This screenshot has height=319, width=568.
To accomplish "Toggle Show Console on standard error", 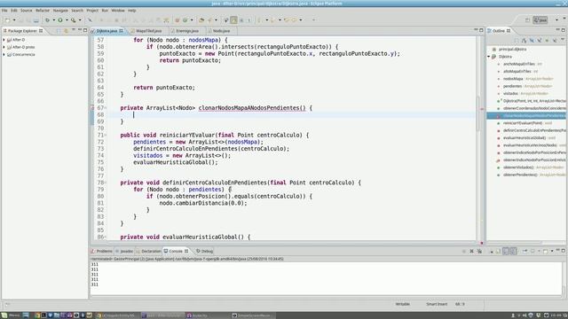I will pos(513,251).
